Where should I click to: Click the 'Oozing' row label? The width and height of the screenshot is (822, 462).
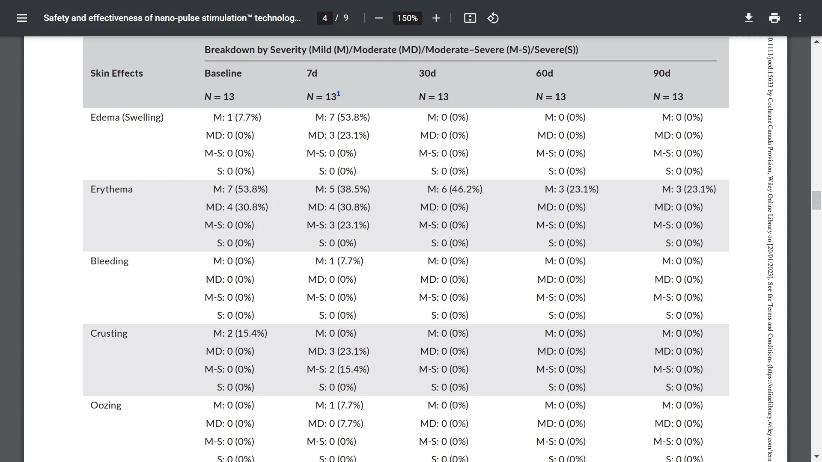[x=106, y=405]
